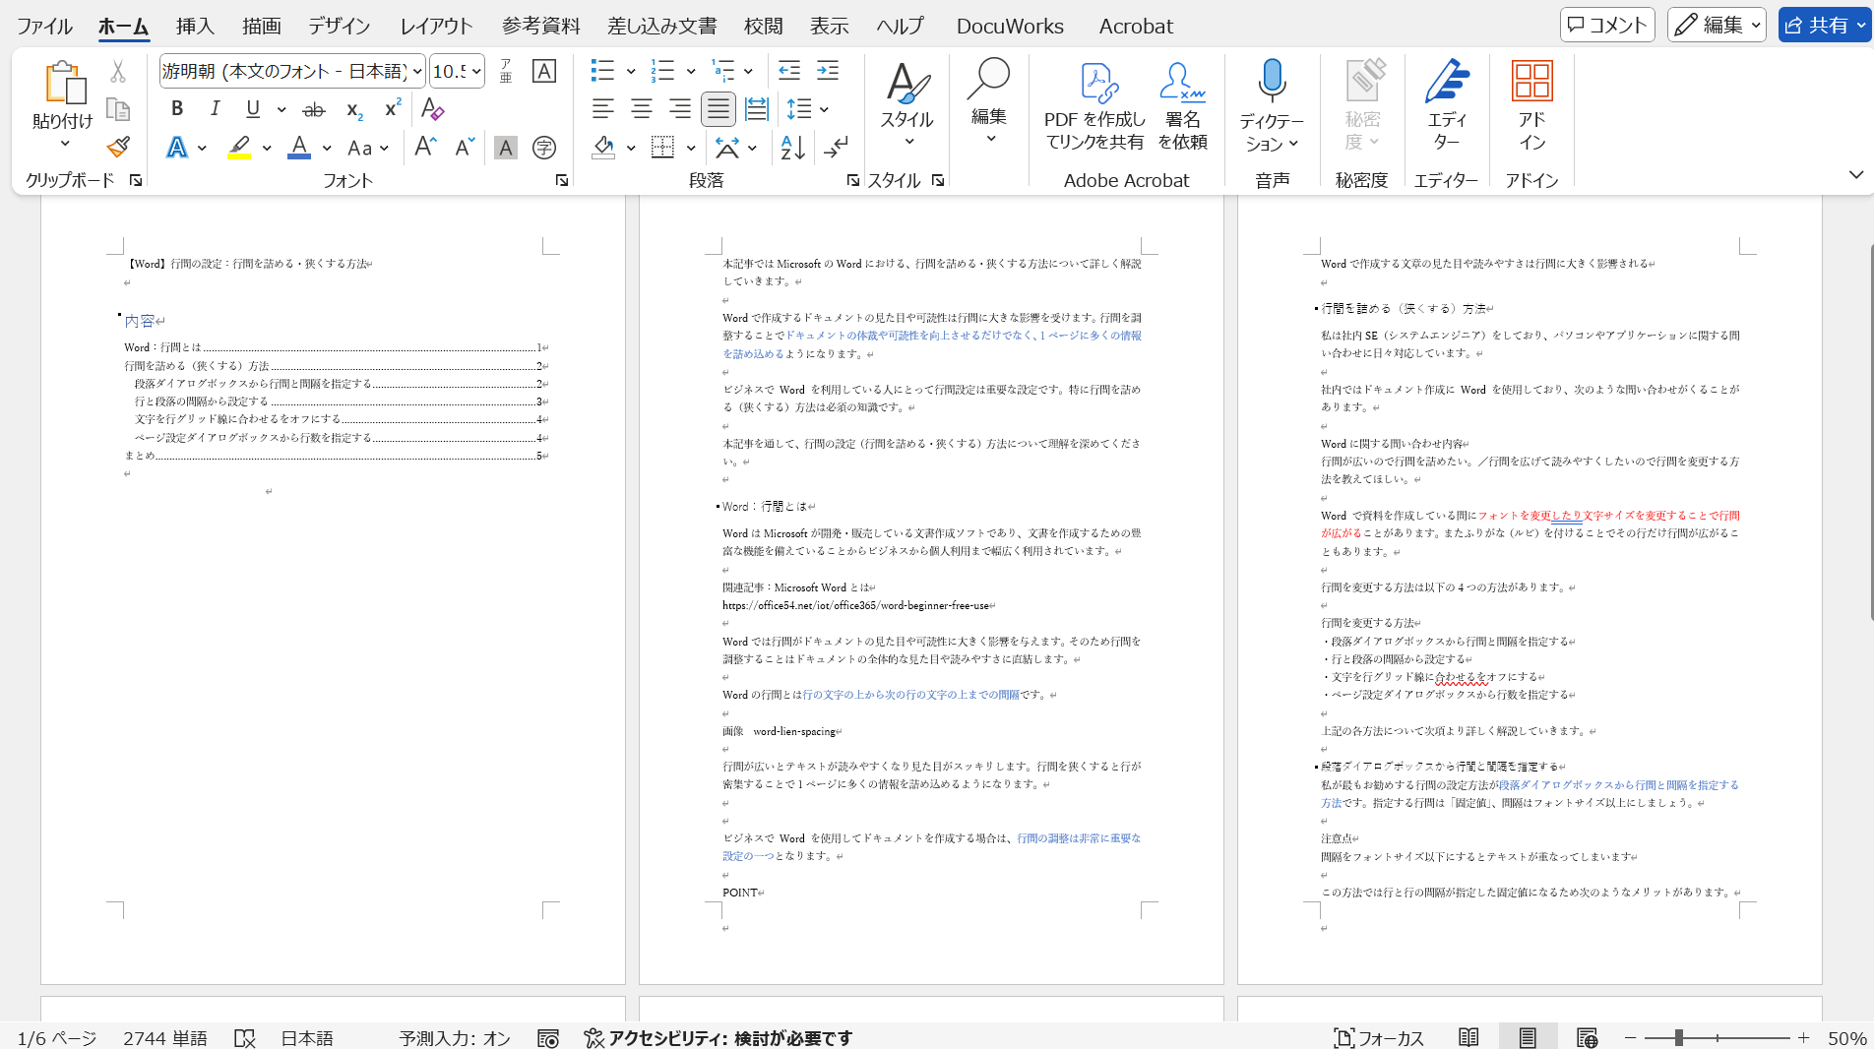
Task: Click the 編集 mode button
Action: (1717, 25)
